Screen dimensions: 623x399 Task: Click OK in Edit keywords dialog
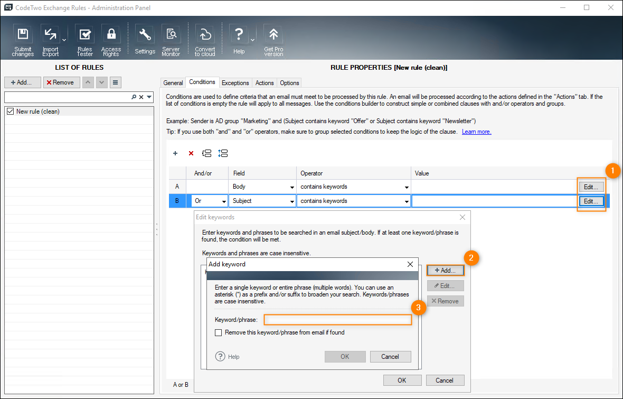point(402,381)
